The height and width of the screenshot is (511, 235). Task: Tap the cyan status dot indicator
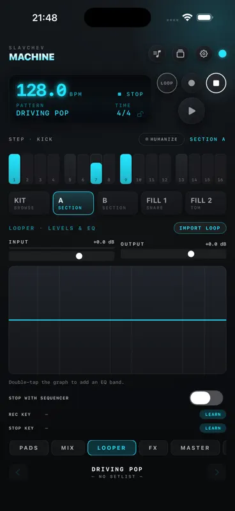(x=223, y=54)
